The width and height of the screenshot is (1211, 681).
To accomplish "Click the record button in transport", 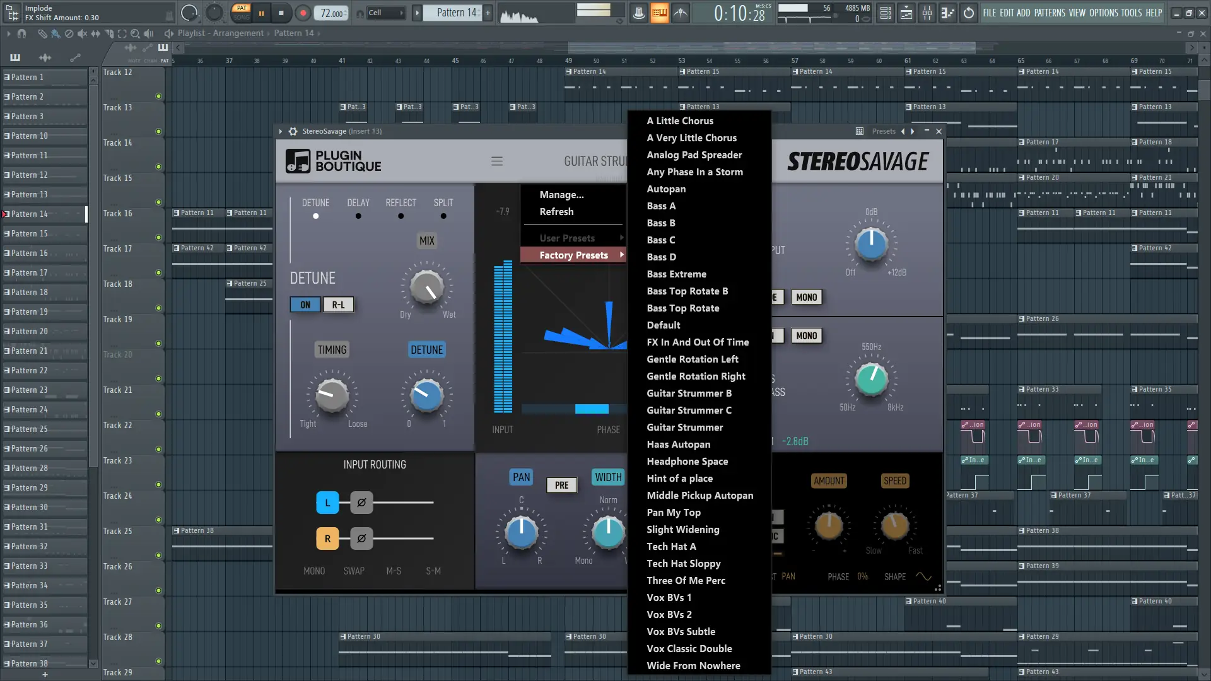I will 303,13.
